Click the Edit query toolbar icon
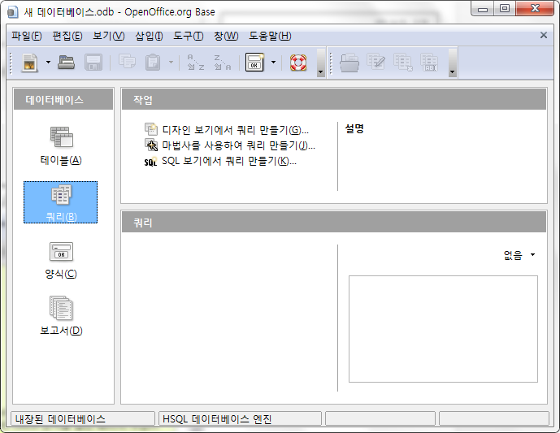The width and height of the screenshot is (560, 433). [x=376, y=62]
